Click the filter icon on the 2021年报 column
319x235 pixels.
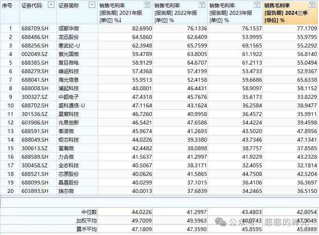click(x=147, y=5)
